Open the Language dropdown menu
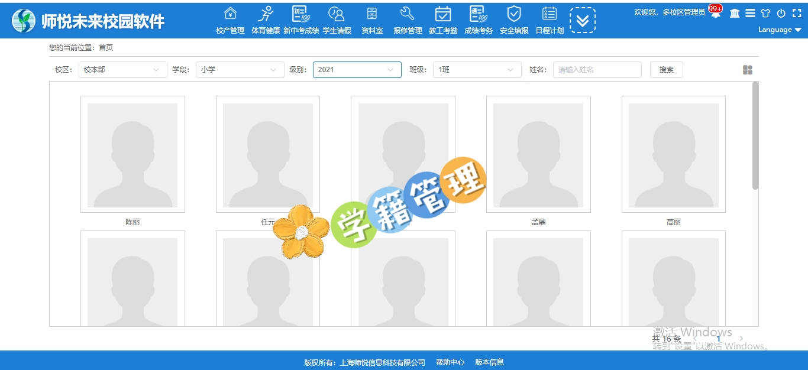The width and height of the screenshot is (808, 370). (x=780, y=30)
